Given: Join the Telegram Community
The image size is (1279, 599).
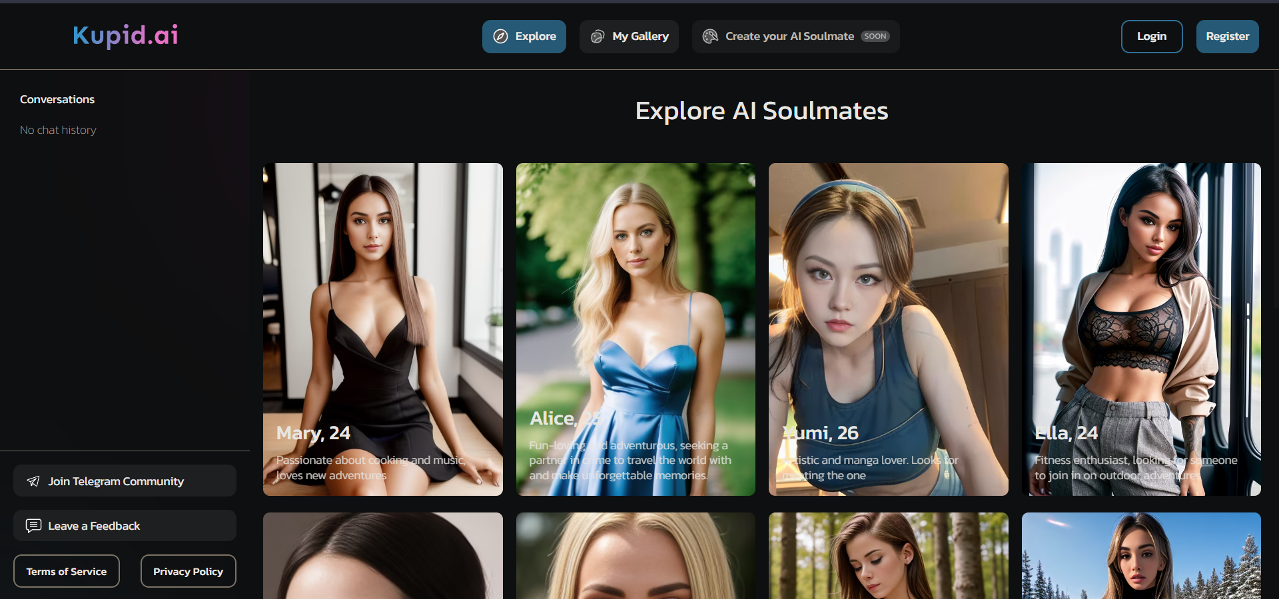Looking at the screenshot, I should click(x=125, y=481).
